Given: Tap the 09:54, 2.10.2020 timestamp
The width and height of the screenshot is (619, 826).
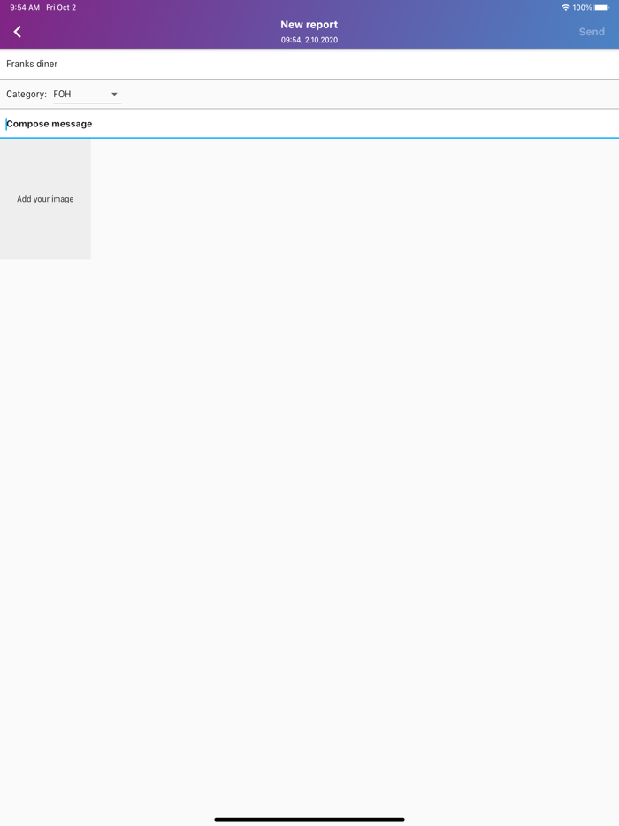Looking at the screenshot, I should (309, 40).
